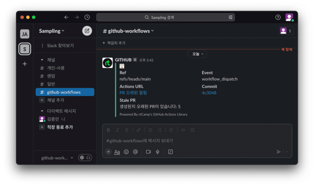Image resolution: width=314 pixels, height=186 pixels.
Task: Open the search filter icon
Action: coord(230,17)
